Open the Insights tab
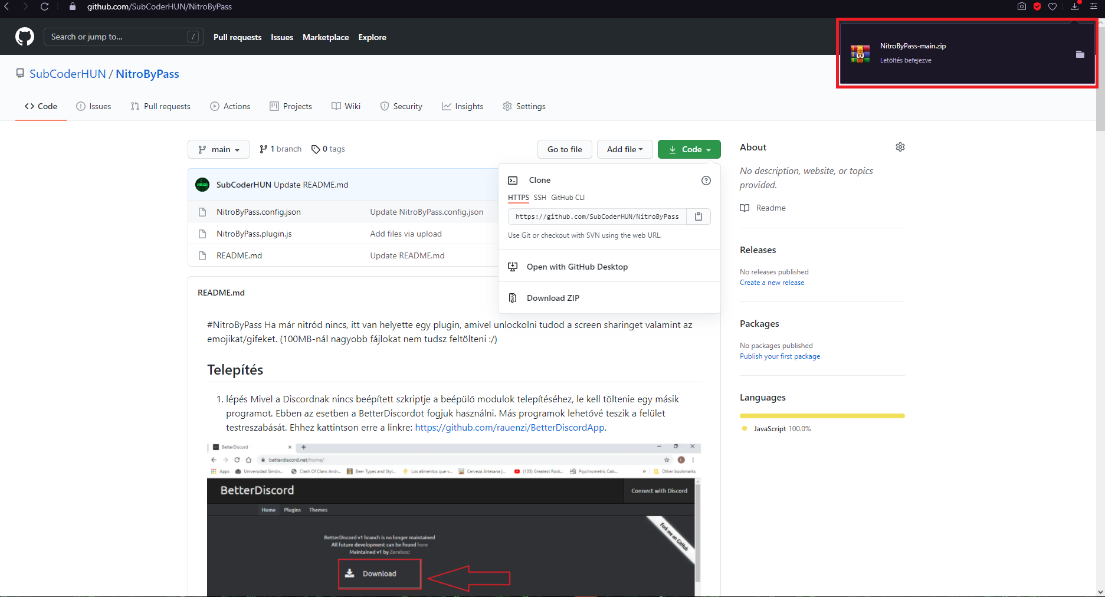Image resolution: width=1105 pixels, height=597 pixels. coord(463,106)
